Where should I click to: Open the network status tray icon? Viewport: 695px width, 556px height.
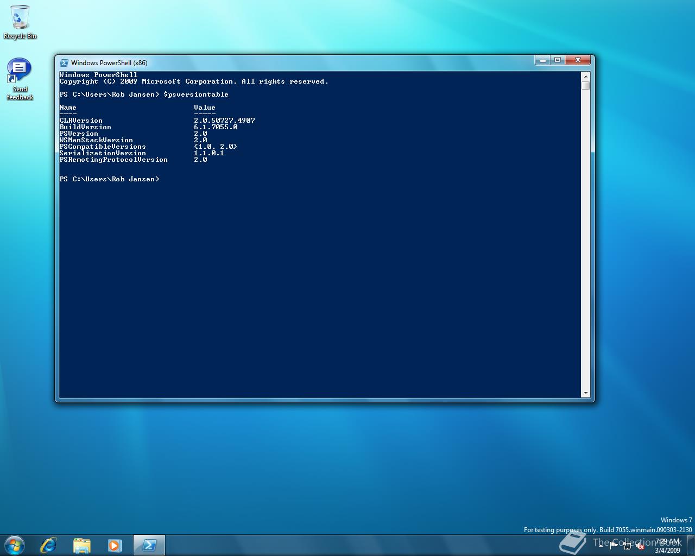[x=627, y=546]
